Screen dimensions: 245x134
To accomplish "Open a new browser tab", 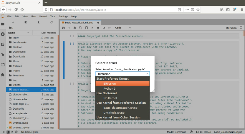I will [x=46, y=3].
